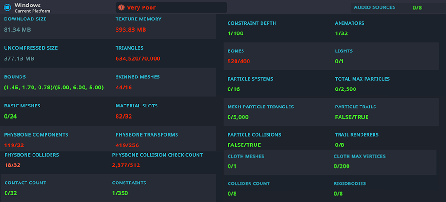Select the Bounds dimensions value
This screenshot has width=446, height=202.
(53, 88)
